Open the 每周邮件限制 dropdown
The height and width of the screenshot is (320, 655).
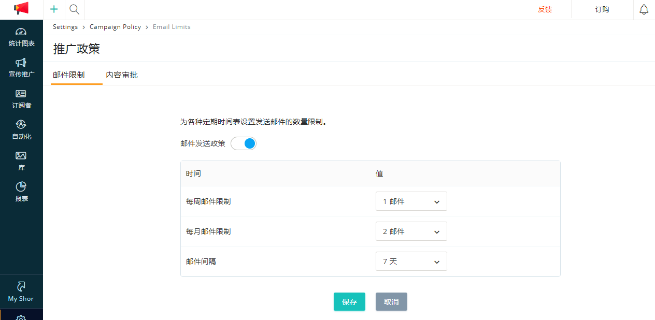coord(411,201)
